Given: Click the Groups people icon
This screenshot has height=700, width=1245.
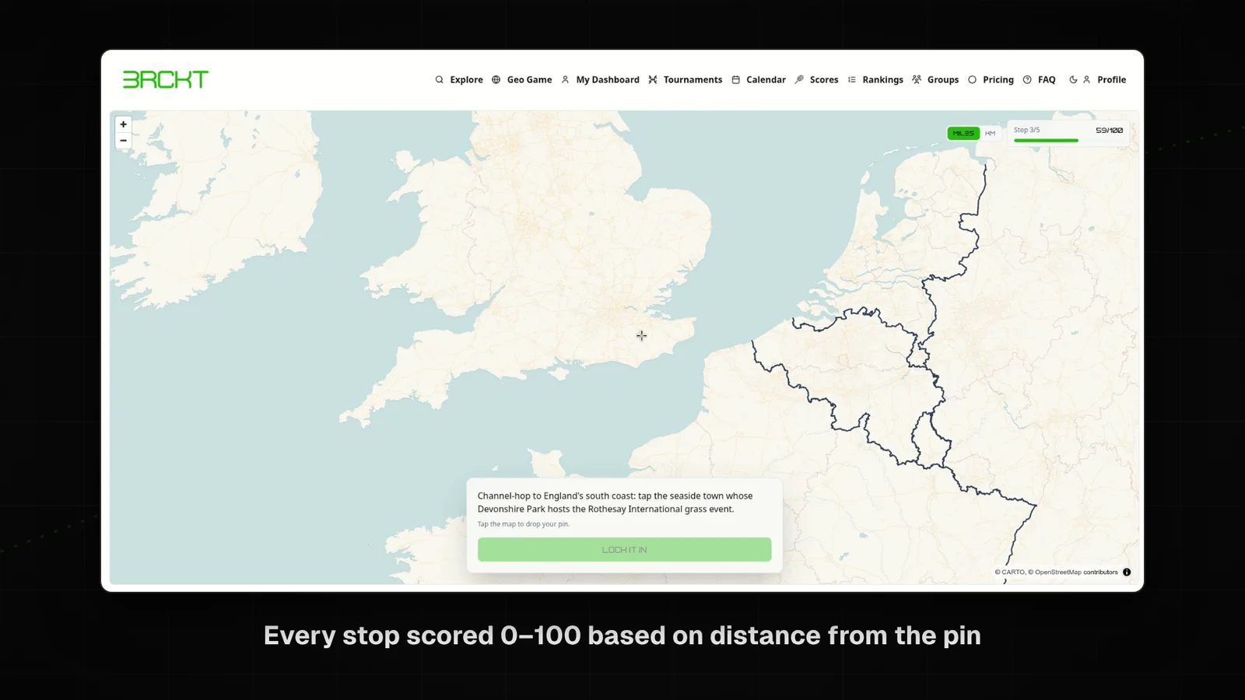Looking at the screenshot, I should pos(917,79).
